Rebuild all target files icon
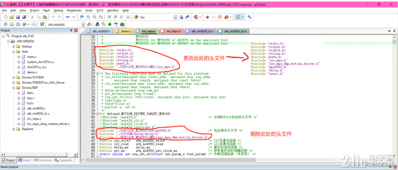 pyautogui.click(x=18, y=24)
